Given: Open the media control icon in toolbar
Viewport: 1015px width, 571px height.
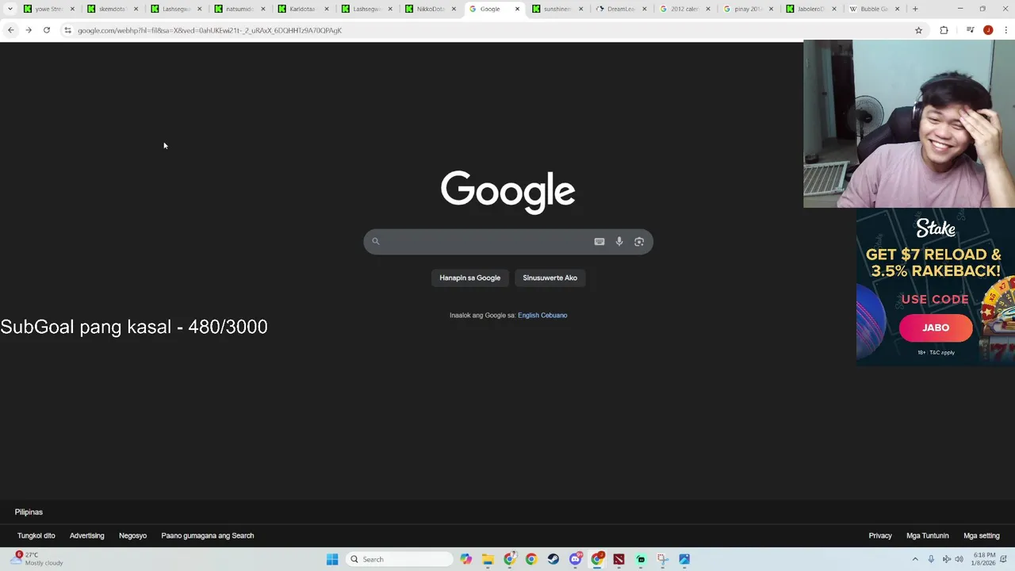Looking at the screenshot, I should [970, 30].
